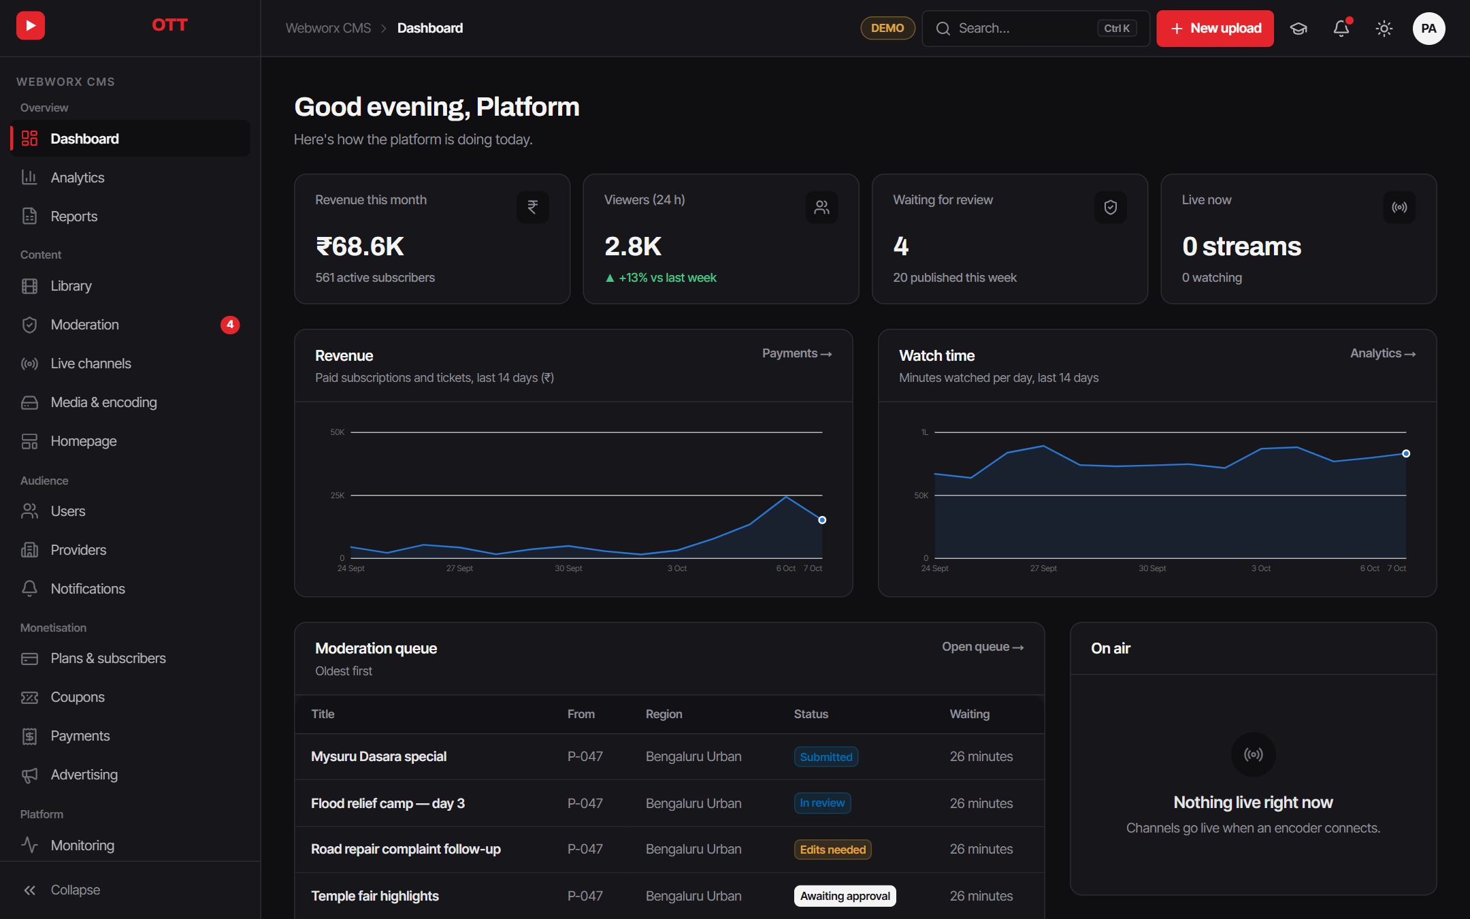1470x919 pixels.
Task: Open the Moderation sidebar item
Action: tap(130, 325)
